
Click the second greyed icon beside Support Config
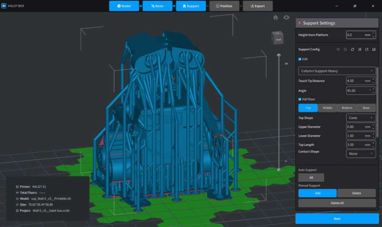pos(345,50)
